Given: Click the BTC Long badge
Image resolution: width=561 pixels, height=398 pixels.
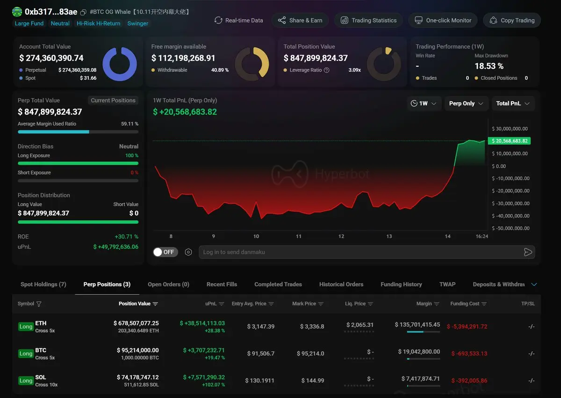Looking at the screenshot, I should click(x=26, y=354).
